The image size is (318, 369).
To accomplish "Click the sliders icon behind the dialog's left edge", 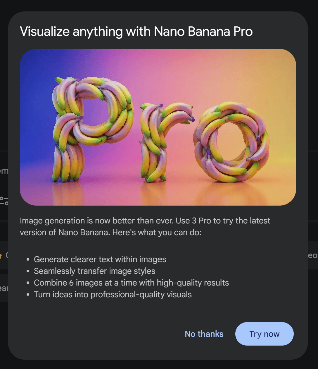I will [4, 201].
